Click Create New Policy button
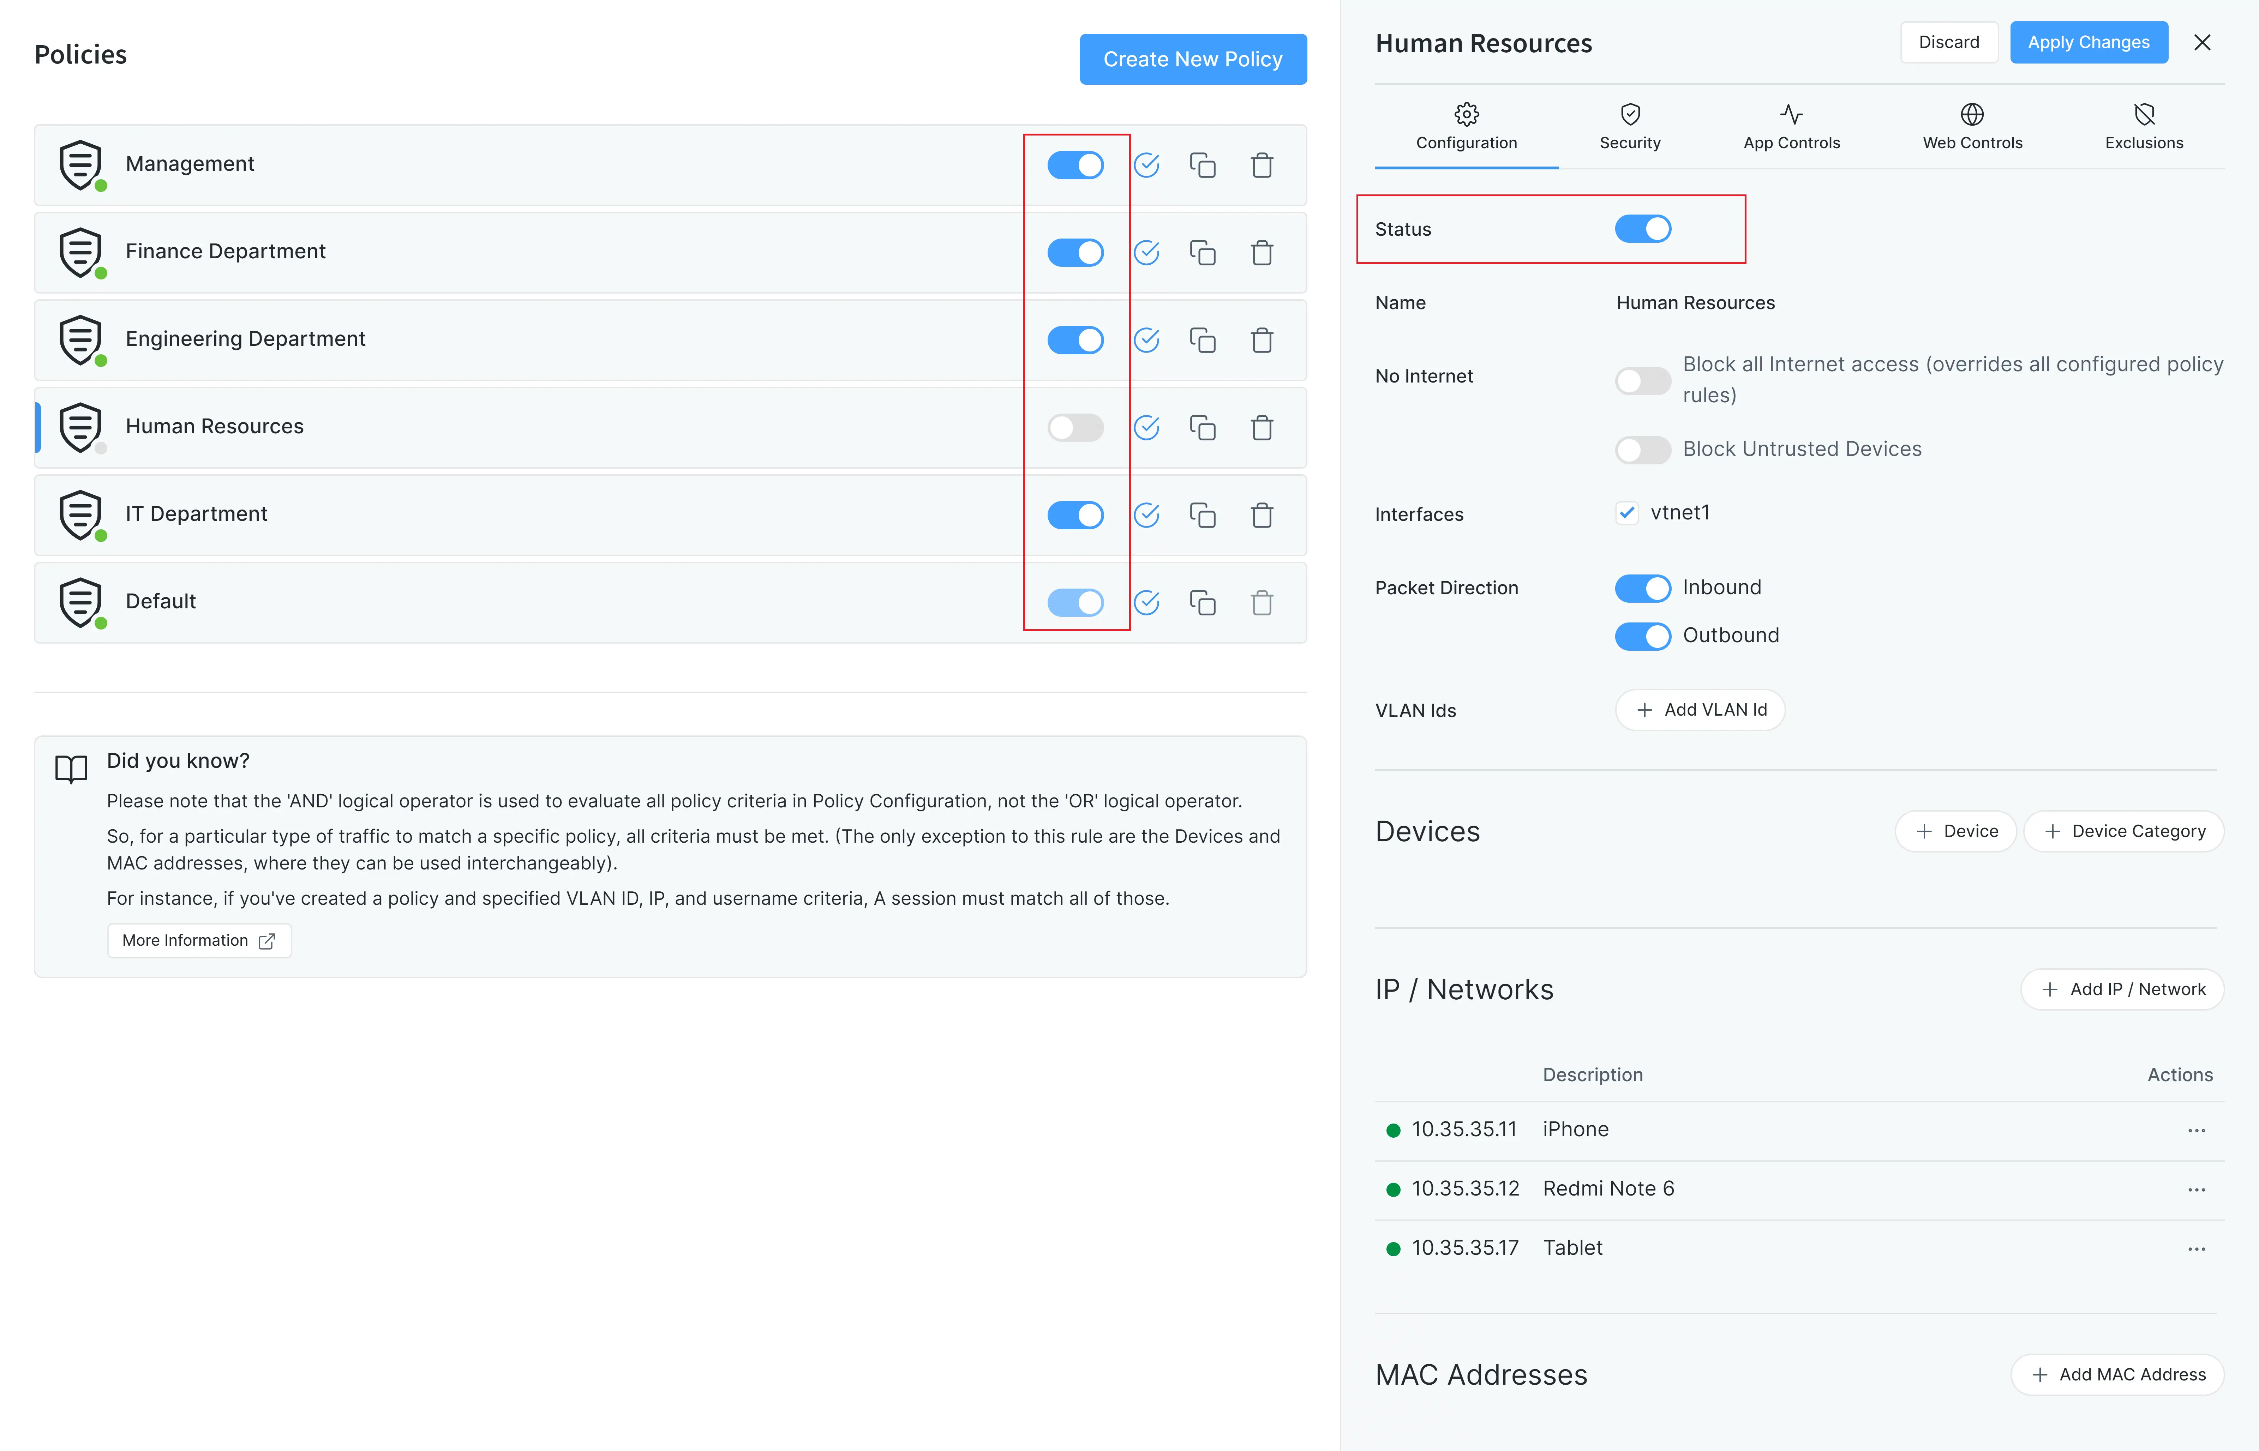The width and height of the screenshot is (2259, 1451). (x=1192, y=59)
